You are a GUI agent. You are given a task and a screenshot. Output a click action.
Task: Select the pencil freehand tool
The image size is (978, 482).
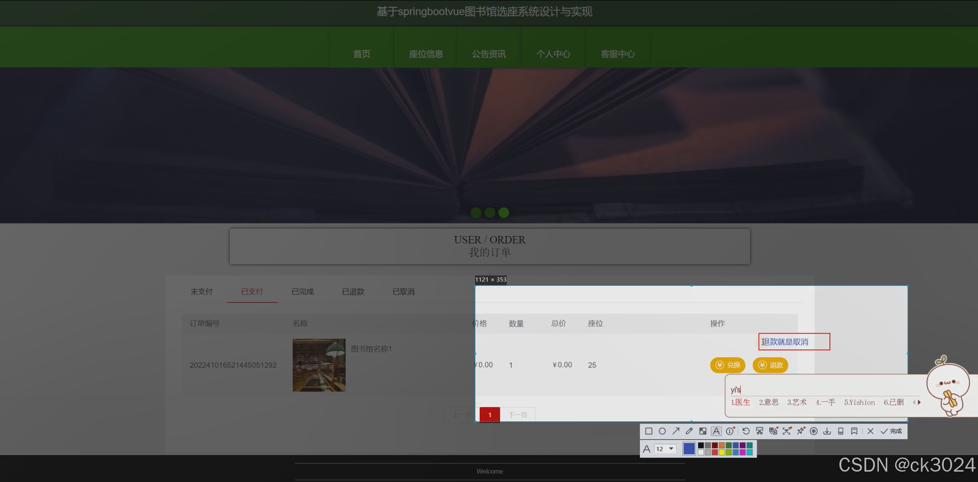coord(689,431)
